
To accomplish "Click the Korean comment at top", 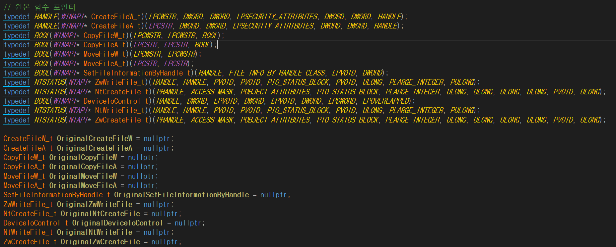I will coord(39,7).
